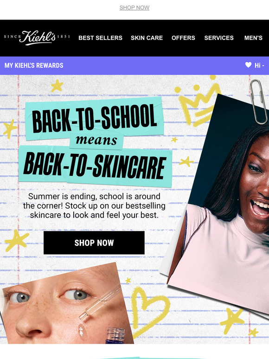
Task: Click the Hi - greeting text
Action: 259,65
